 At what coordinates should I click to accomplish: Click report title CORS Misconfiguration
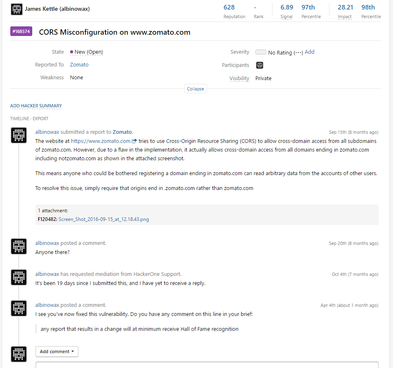114,32
